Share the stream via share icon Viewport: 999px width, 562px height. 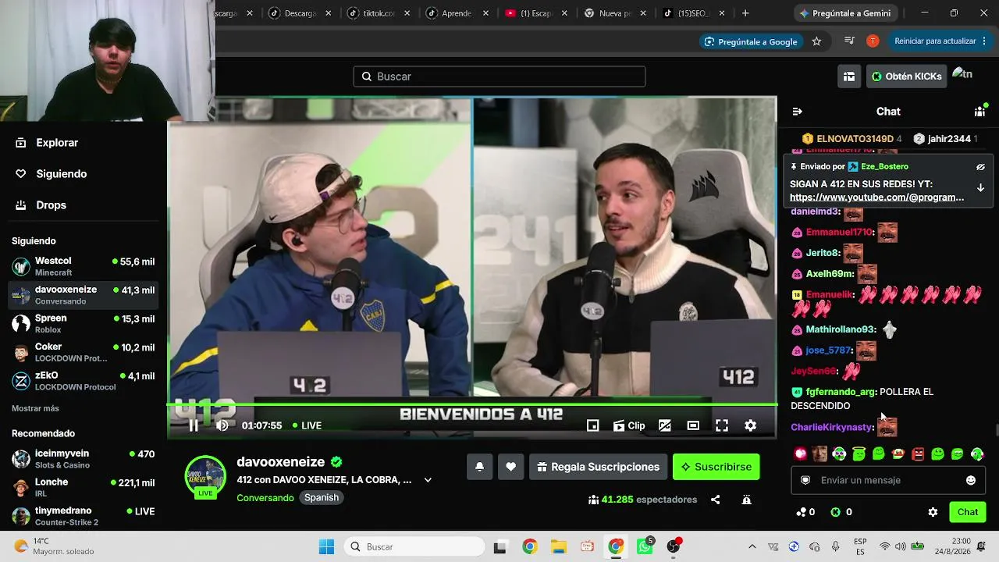point(715,500)
